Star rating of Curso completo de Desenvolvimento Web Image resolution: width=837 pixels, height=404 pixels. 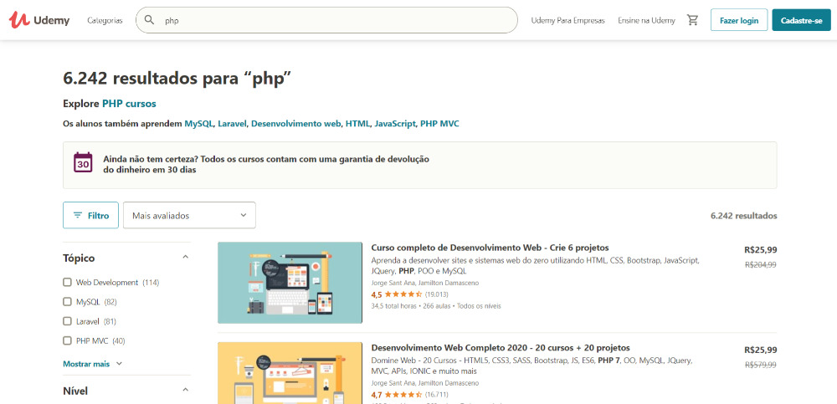click(x=403, y=294)
